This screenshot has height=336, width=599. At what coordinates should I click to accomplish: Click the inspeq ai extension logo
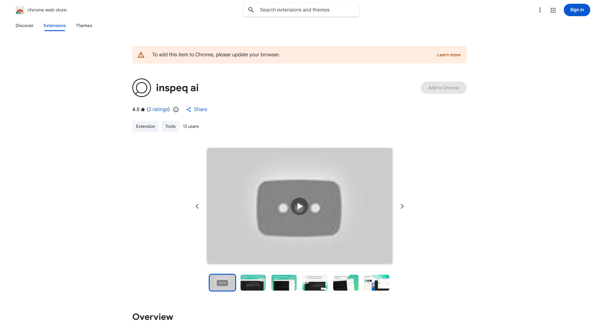click(x=142, y=88)
